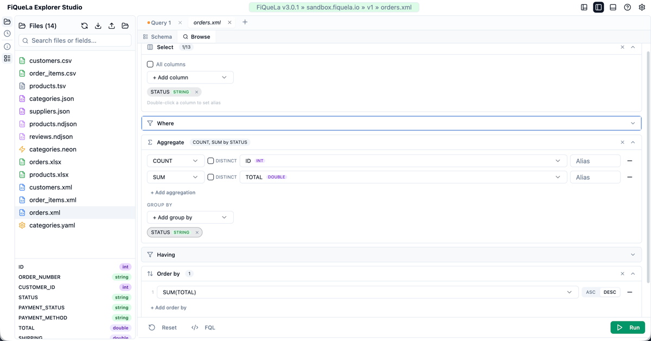The height and width of the screenshot is (341, 651).
Task: Open the info panel icon in sidebar
Action: pos(7,46)
